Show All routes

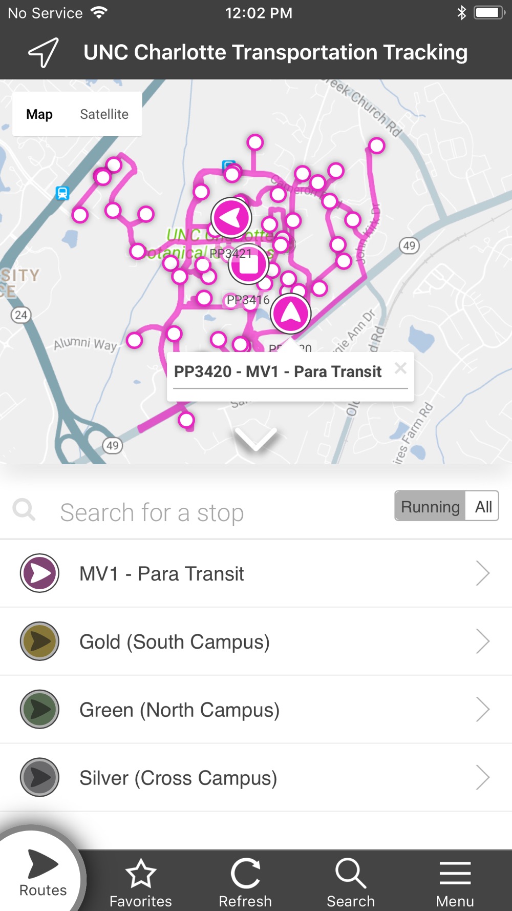(x=483, y=506)
